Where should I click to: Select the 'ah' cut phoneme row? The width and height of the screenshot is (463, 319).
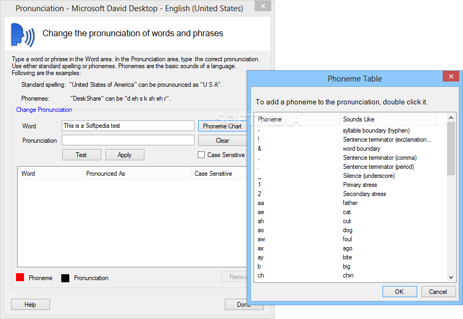351,221
